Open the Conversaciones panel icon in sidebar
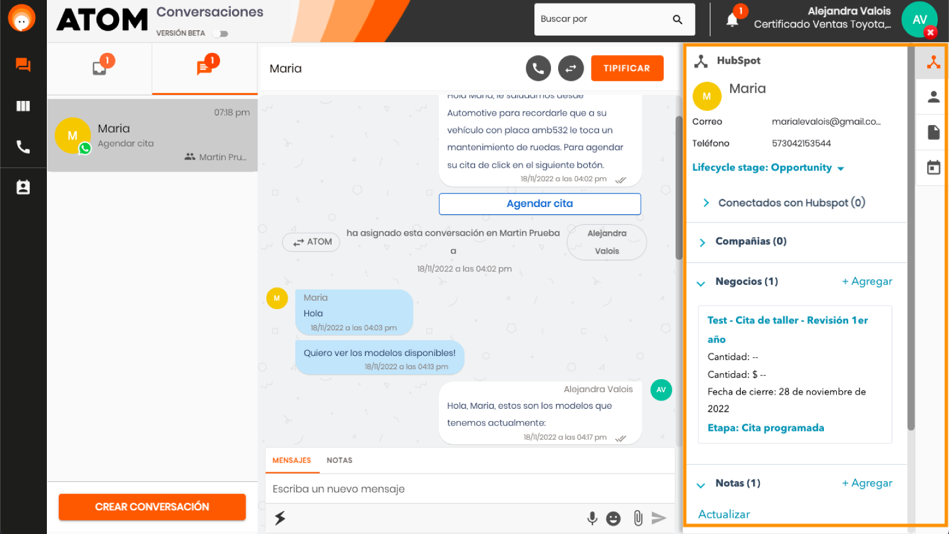The height and width of the screenshot is (534, 949). 23,65
